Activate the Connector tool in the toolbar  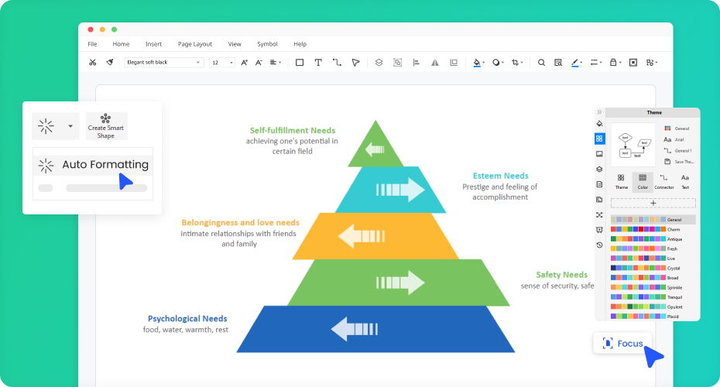337,63
